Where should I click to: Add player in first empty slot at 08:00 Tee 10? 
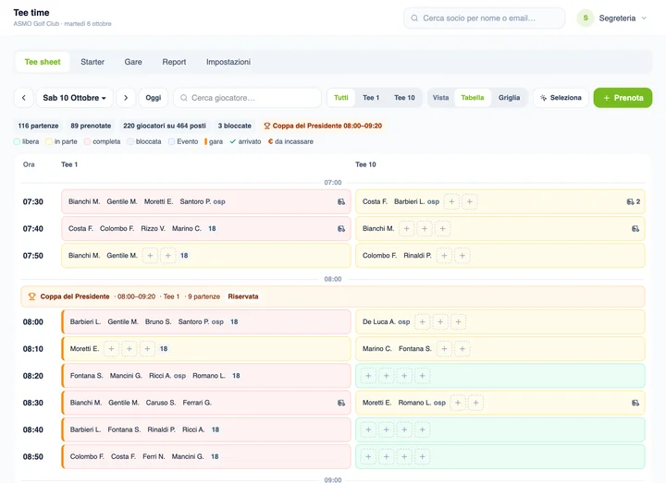(422, 322)
